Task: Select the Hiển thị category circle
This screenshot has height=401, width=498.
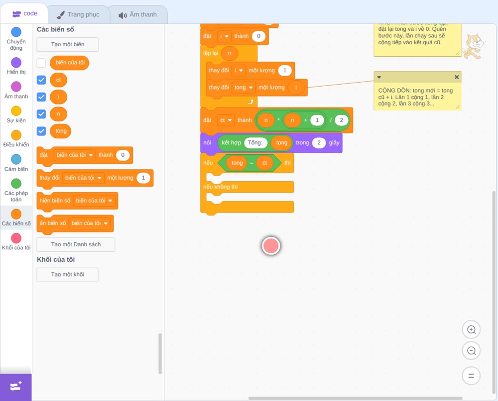Action: [x=16, y=63]
